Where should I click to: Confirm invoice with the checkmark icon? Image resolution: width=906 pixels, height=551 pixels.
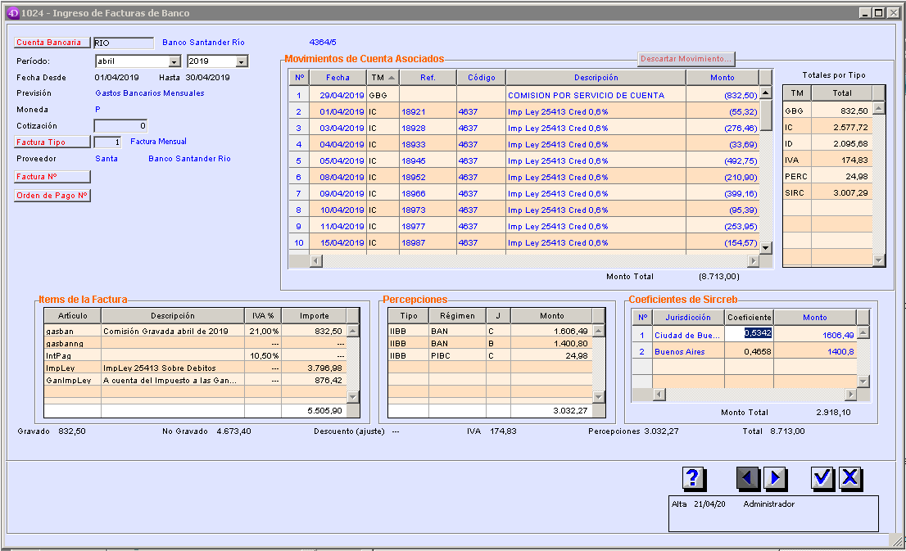pos(823,478)
